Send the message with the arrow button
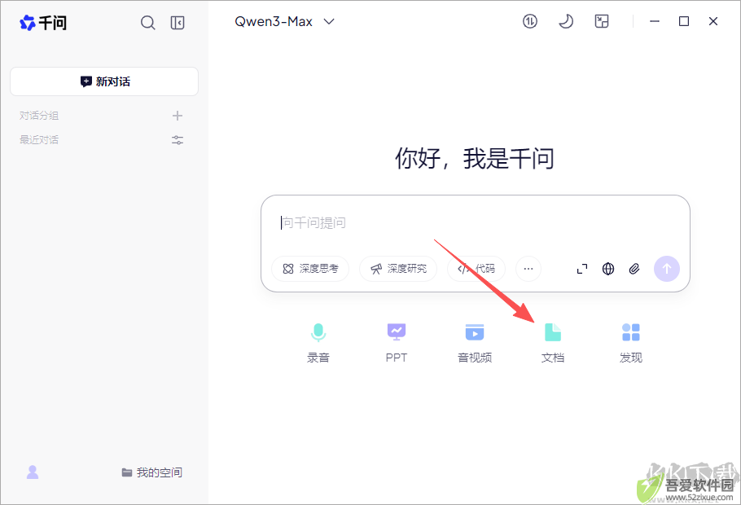 click(667, 269)
